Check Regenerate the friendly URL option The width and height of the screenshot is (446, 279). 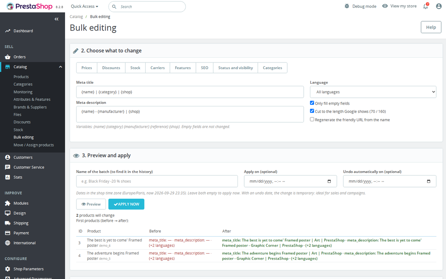pyautogui.click(x=312, y=119)
